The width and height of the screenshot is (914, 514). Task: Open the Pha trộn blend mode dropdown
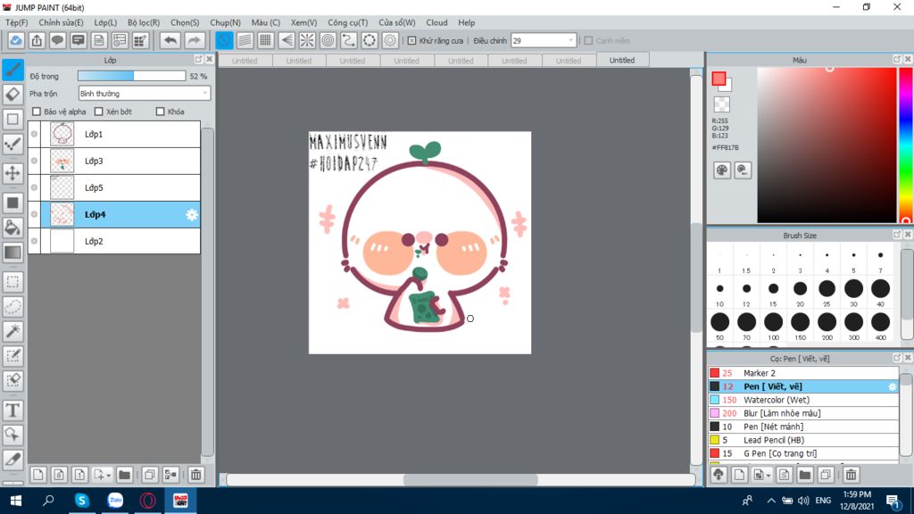(x=144, y=93)
